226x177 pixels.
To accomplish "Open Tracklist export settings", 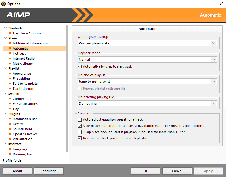I will (x=24, y=89).
